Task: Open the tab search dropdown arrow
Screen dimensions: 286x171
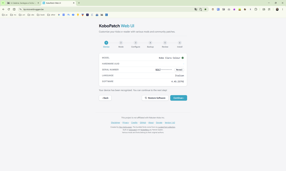Action: pos(3,3)
